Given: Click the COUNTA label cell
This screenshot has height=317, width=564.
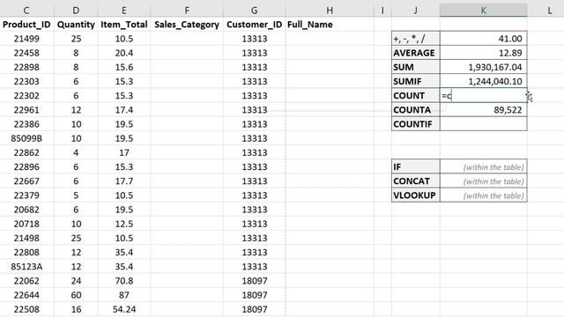Looking at the screenshot, I should point(415,110).
